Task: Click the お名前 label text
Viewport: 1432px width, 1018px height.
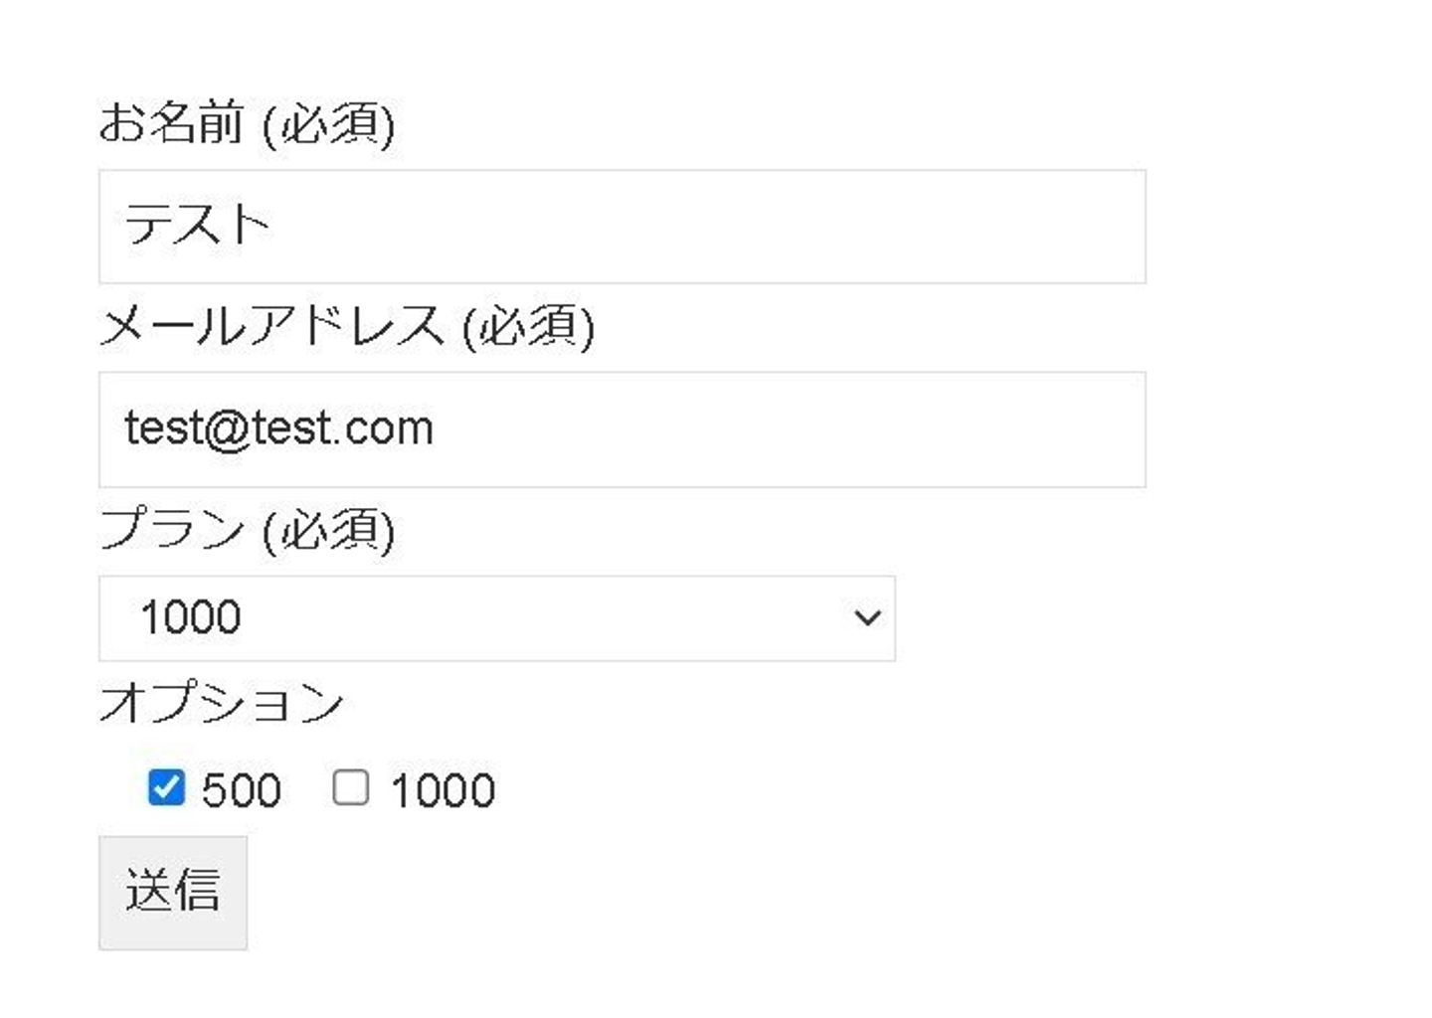Action: click(171, 123)
